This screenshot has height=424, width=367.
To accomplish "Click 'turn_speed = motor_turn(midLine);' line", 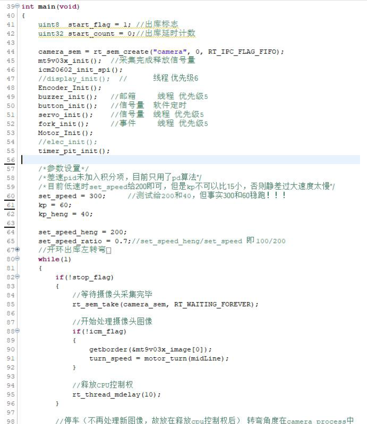I will pos(159,359).
